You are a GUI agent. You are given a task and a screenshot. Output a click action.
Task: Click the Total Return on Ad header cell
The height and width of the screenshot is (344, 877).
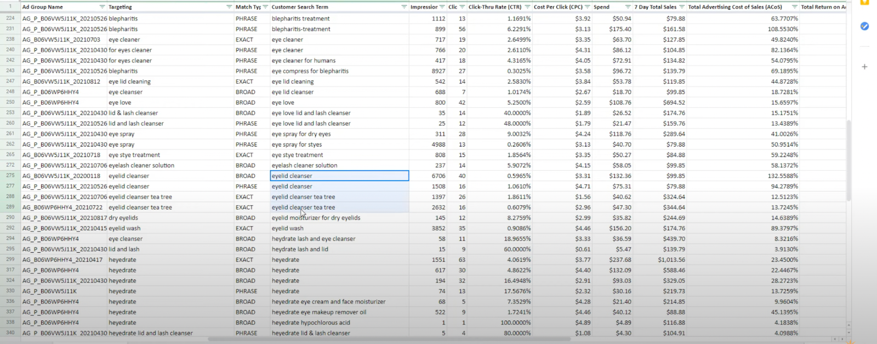click(823, 7)
